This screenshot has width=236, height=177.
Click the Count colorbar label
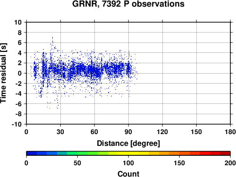[x=128, y=174]
